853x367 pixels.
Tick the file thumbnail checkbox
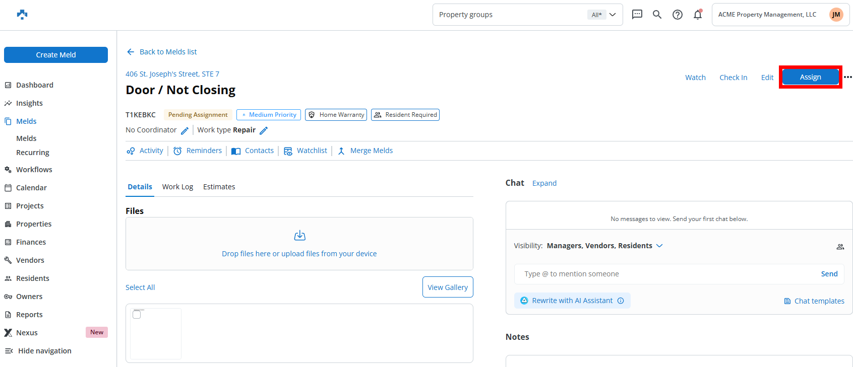(x=137, y=315)
